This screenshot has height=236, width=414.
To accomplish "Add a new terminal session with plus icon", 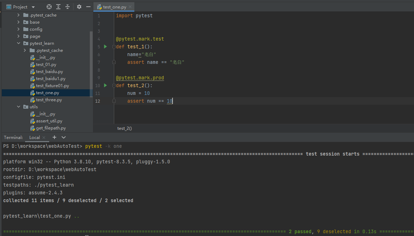I will click(54, 137).
